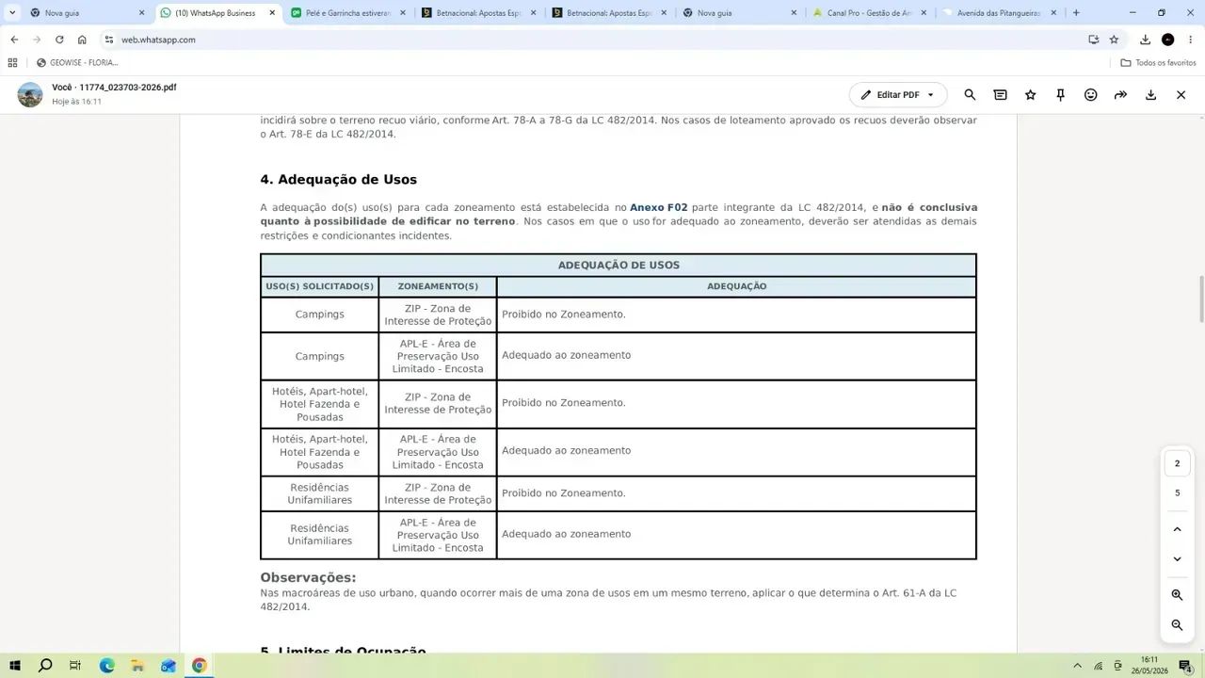Download the PDF from the viewer toolbar

[x=1150, y=95]
